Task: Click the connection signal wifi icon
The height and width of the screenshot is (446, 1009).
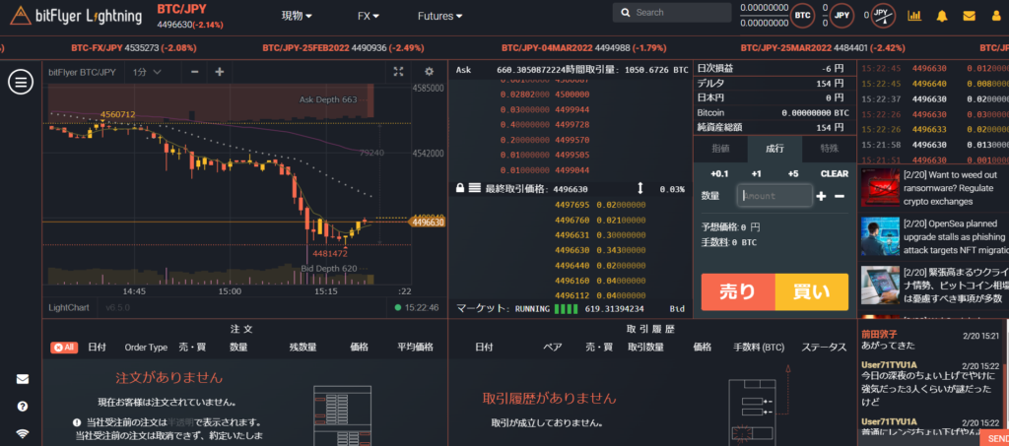Action: coord(23,434)
